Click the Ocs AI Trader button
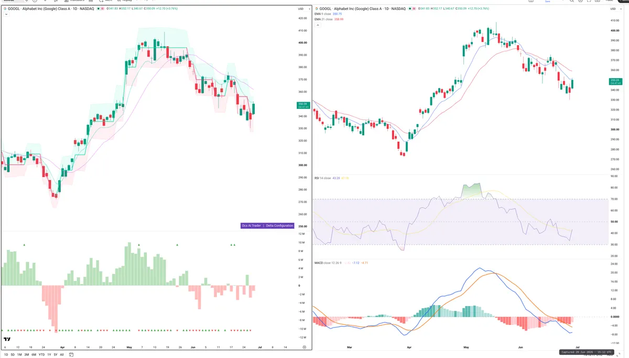Image resolution: width=629 pixels, height=358 pixels. (x=251, y=225)
